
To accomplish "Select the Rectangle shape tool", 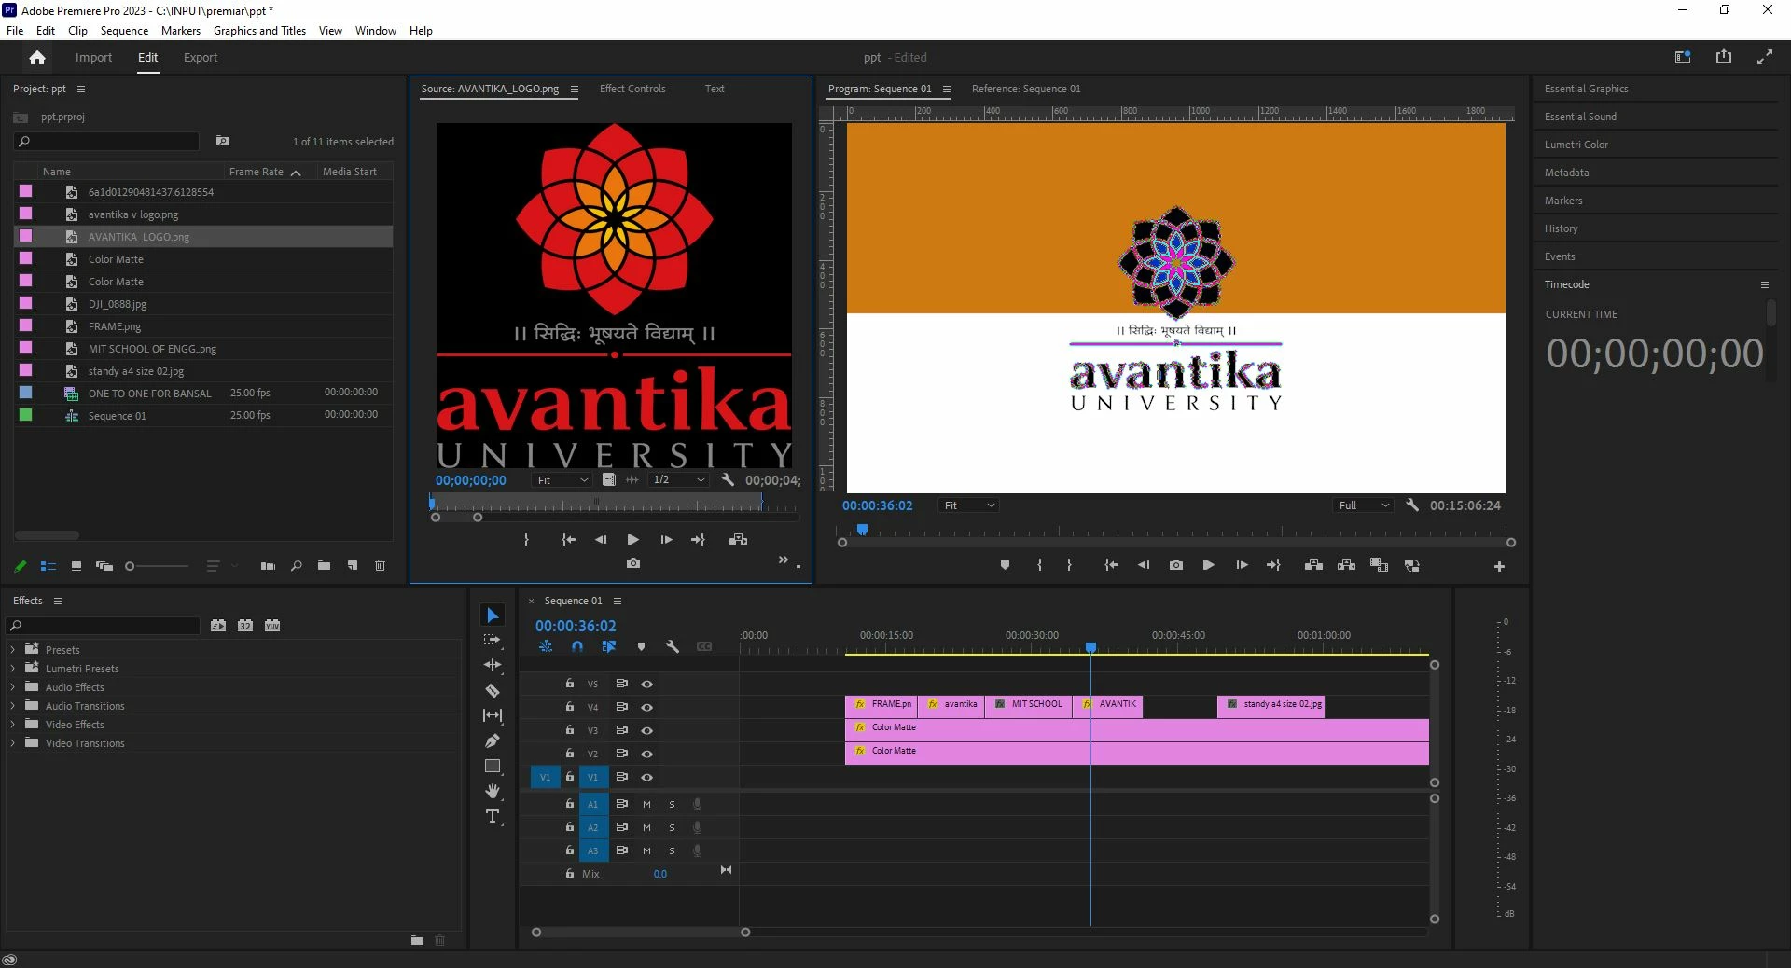I will point(493,766).
